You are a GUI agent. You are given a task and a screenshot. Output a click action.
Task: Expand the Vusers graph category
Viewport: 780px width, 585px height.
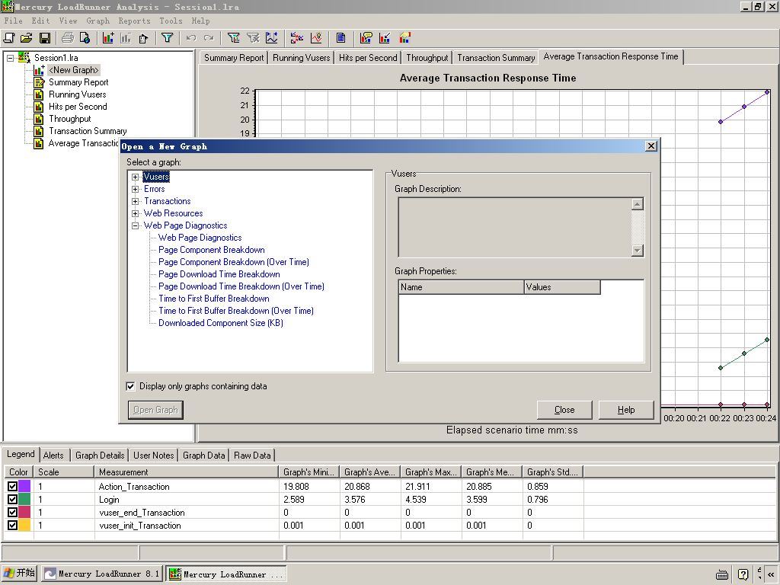[136, 177]
